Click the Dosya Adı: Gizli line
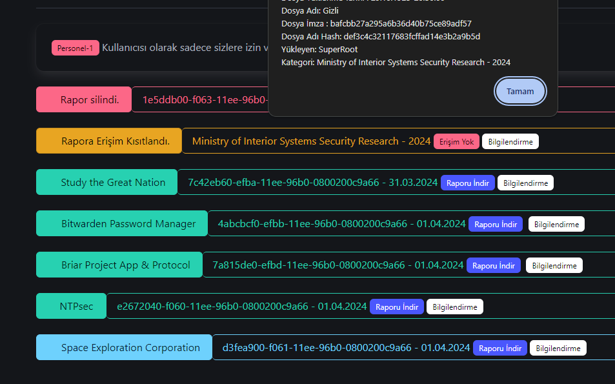The image size is (615, 384). pyautogui.click(x=310, y=10)
